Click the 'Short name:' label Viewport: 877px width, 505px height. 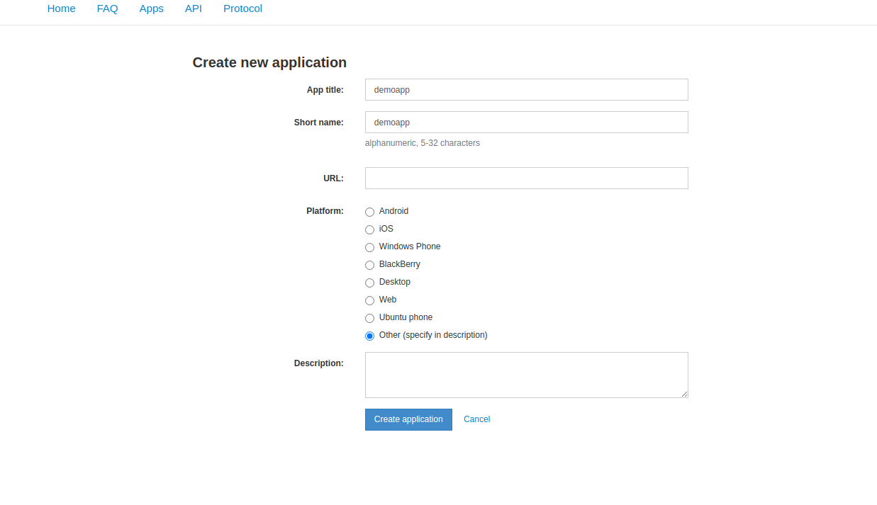[x=318, y=123]
